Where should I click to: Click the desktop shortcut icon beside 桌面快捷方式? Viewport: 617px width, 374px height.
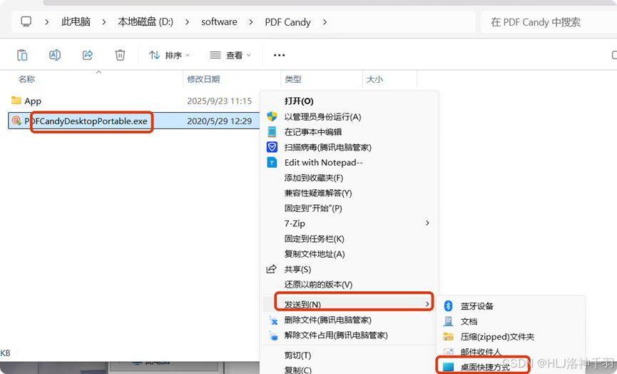point(448,367)
